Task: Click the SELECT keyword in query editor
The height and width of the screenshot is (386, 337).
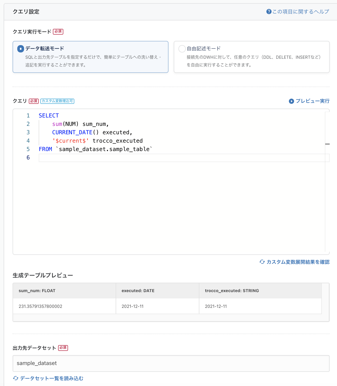Action: (49, 116)
